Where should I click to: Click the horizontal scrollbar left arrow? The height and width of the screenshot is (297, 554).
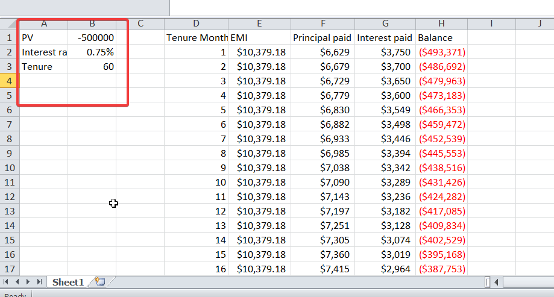click(496, 282)
